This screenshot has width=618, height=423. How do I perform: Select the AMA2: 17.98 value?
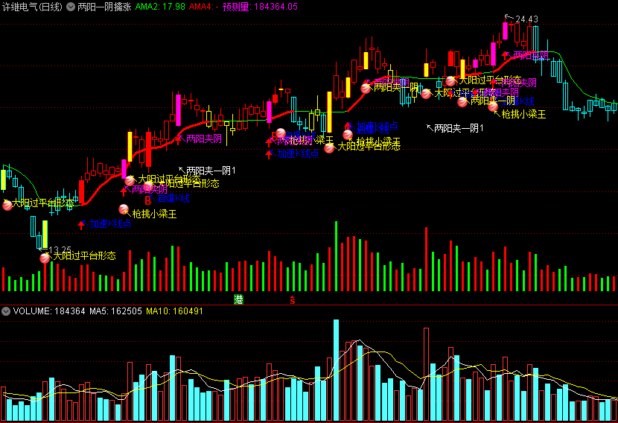pos(160,7)
